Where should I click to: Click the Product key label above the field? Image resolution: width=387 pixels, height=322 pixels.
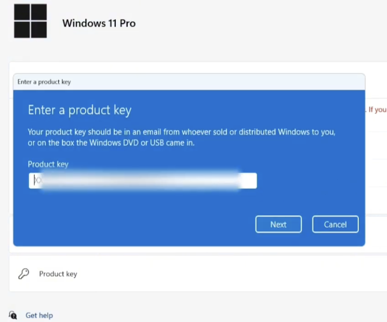tap(48, 164)
